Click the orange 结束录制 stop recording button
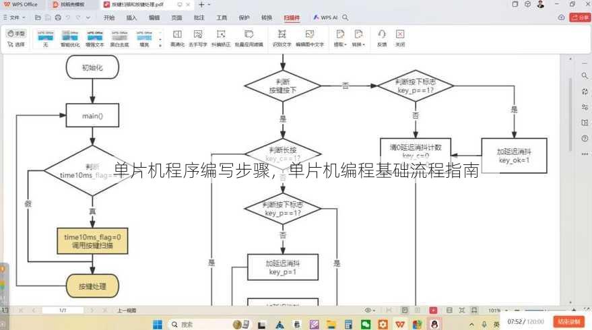Viewport: 592px width, 330px height. click(569, 322)
